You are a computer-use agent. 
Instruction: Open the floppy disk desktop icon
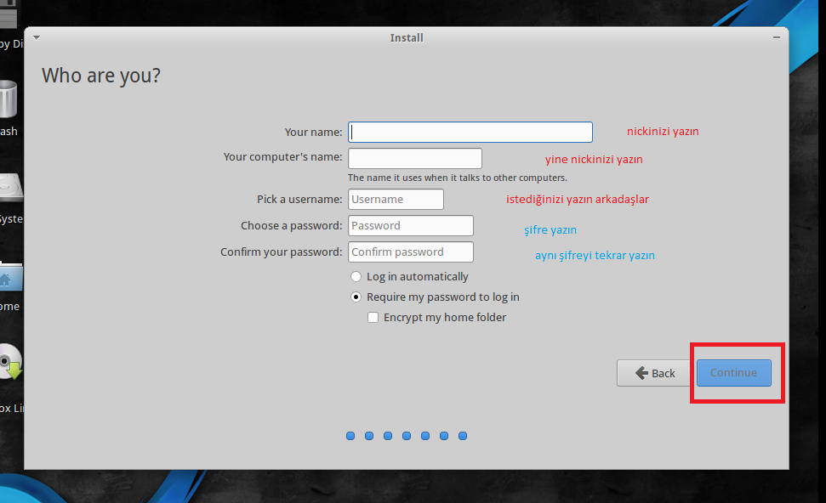(x=9, y=14)
